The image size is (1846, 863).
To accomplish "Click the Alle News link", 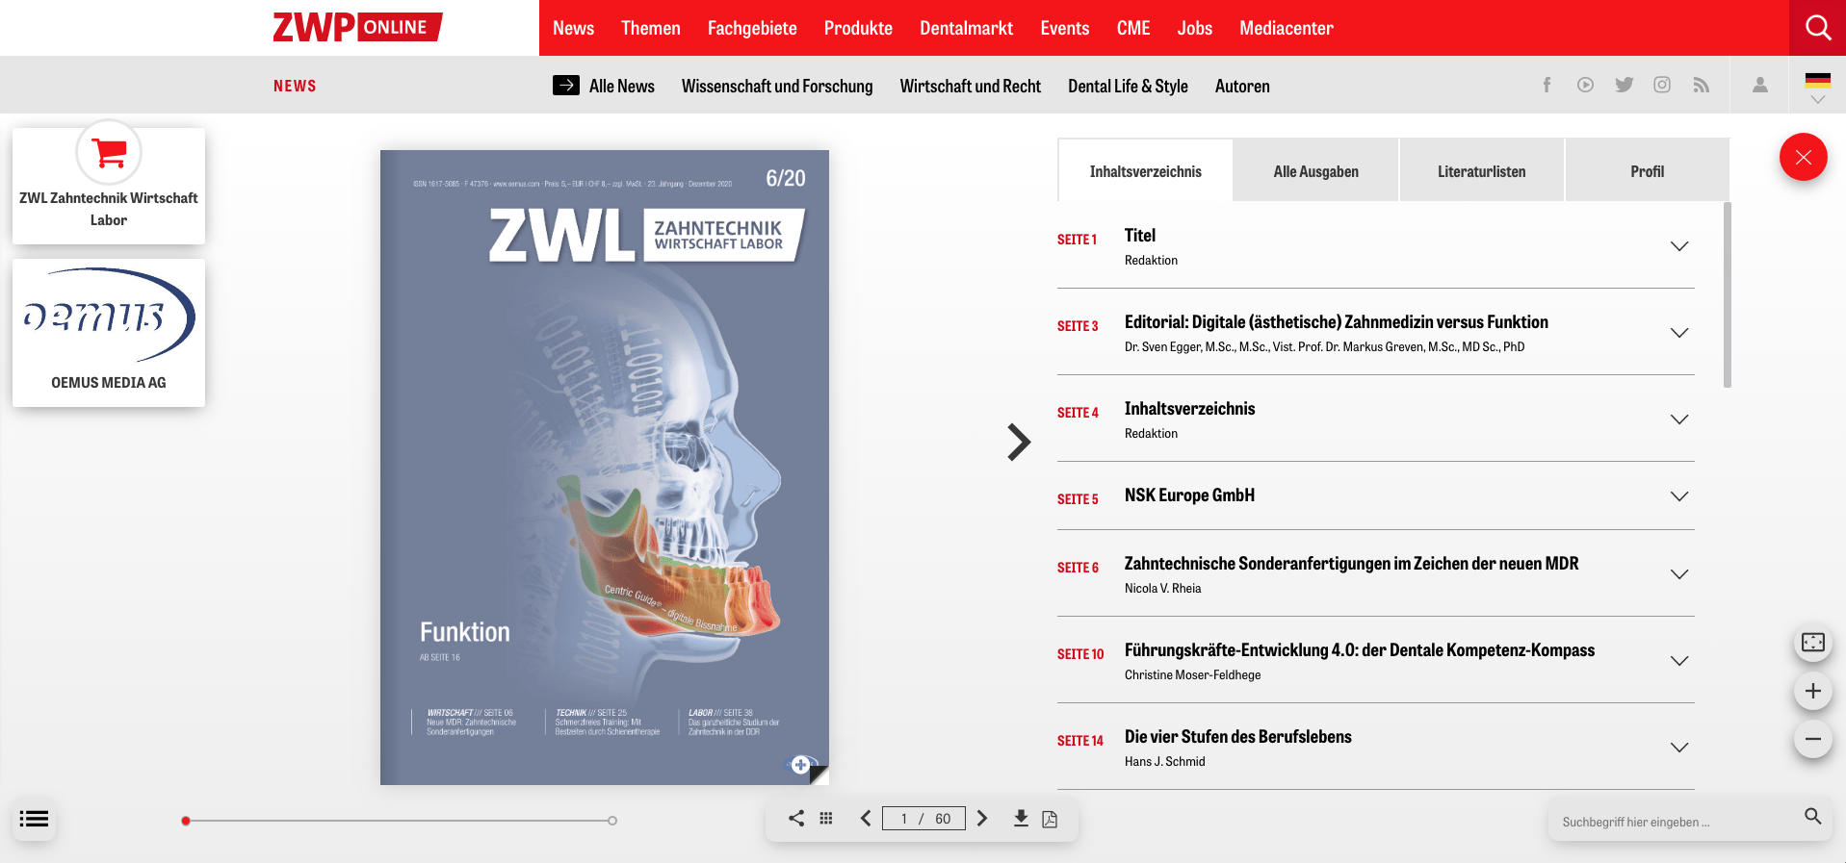I will pos(604,86).
